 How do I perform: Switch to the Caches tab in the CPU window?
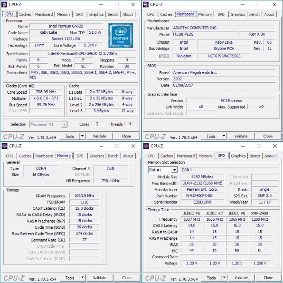(25, 14)
